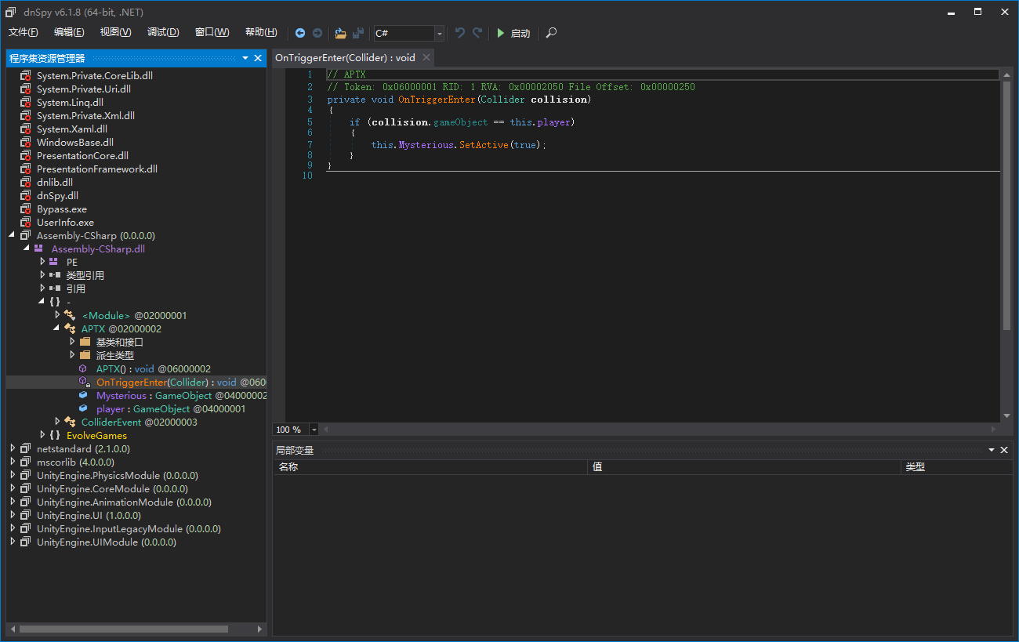Navigate forward with the forward arrow
Image resolution: width=1019 pixels, height=642 pixels.
point(317,33)
